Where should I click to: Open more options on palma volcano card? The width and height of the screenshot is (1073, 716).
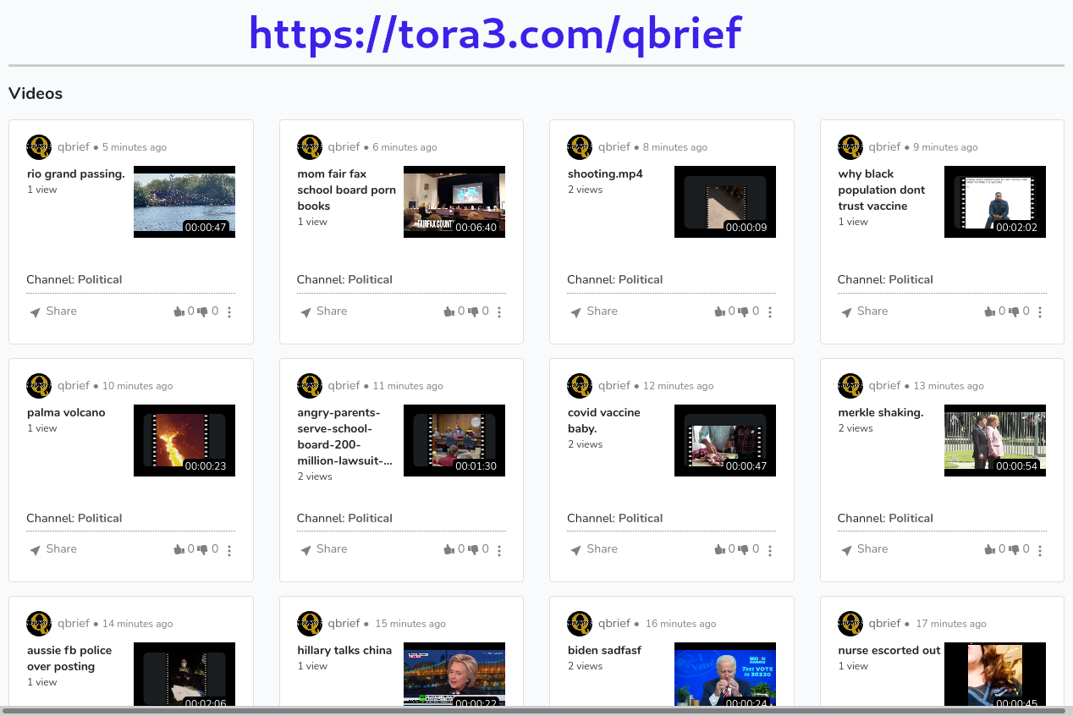click(x=229, y=550)
